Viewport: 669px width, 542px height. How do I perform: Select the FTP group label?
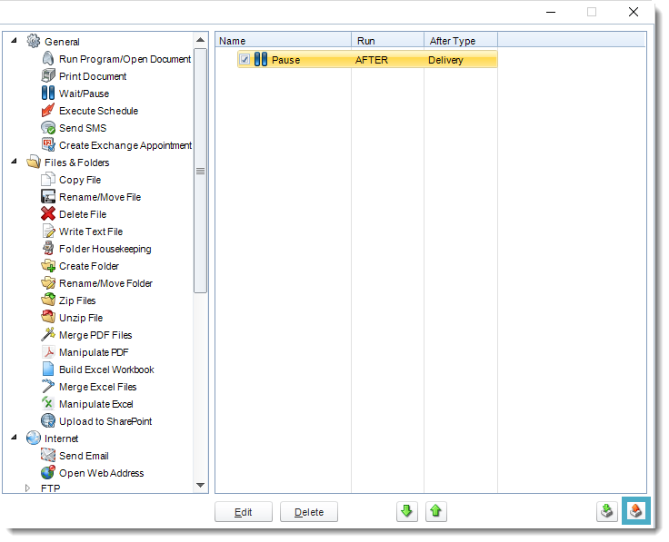(50, 488)
